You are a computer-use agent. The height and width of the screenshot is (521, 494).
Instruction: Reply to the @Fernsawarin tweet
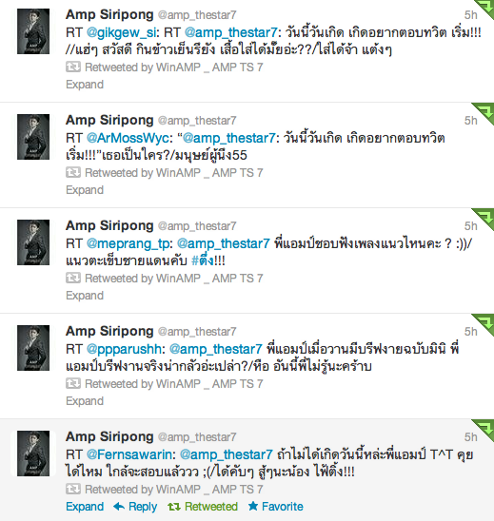click(x=135, y=507)
